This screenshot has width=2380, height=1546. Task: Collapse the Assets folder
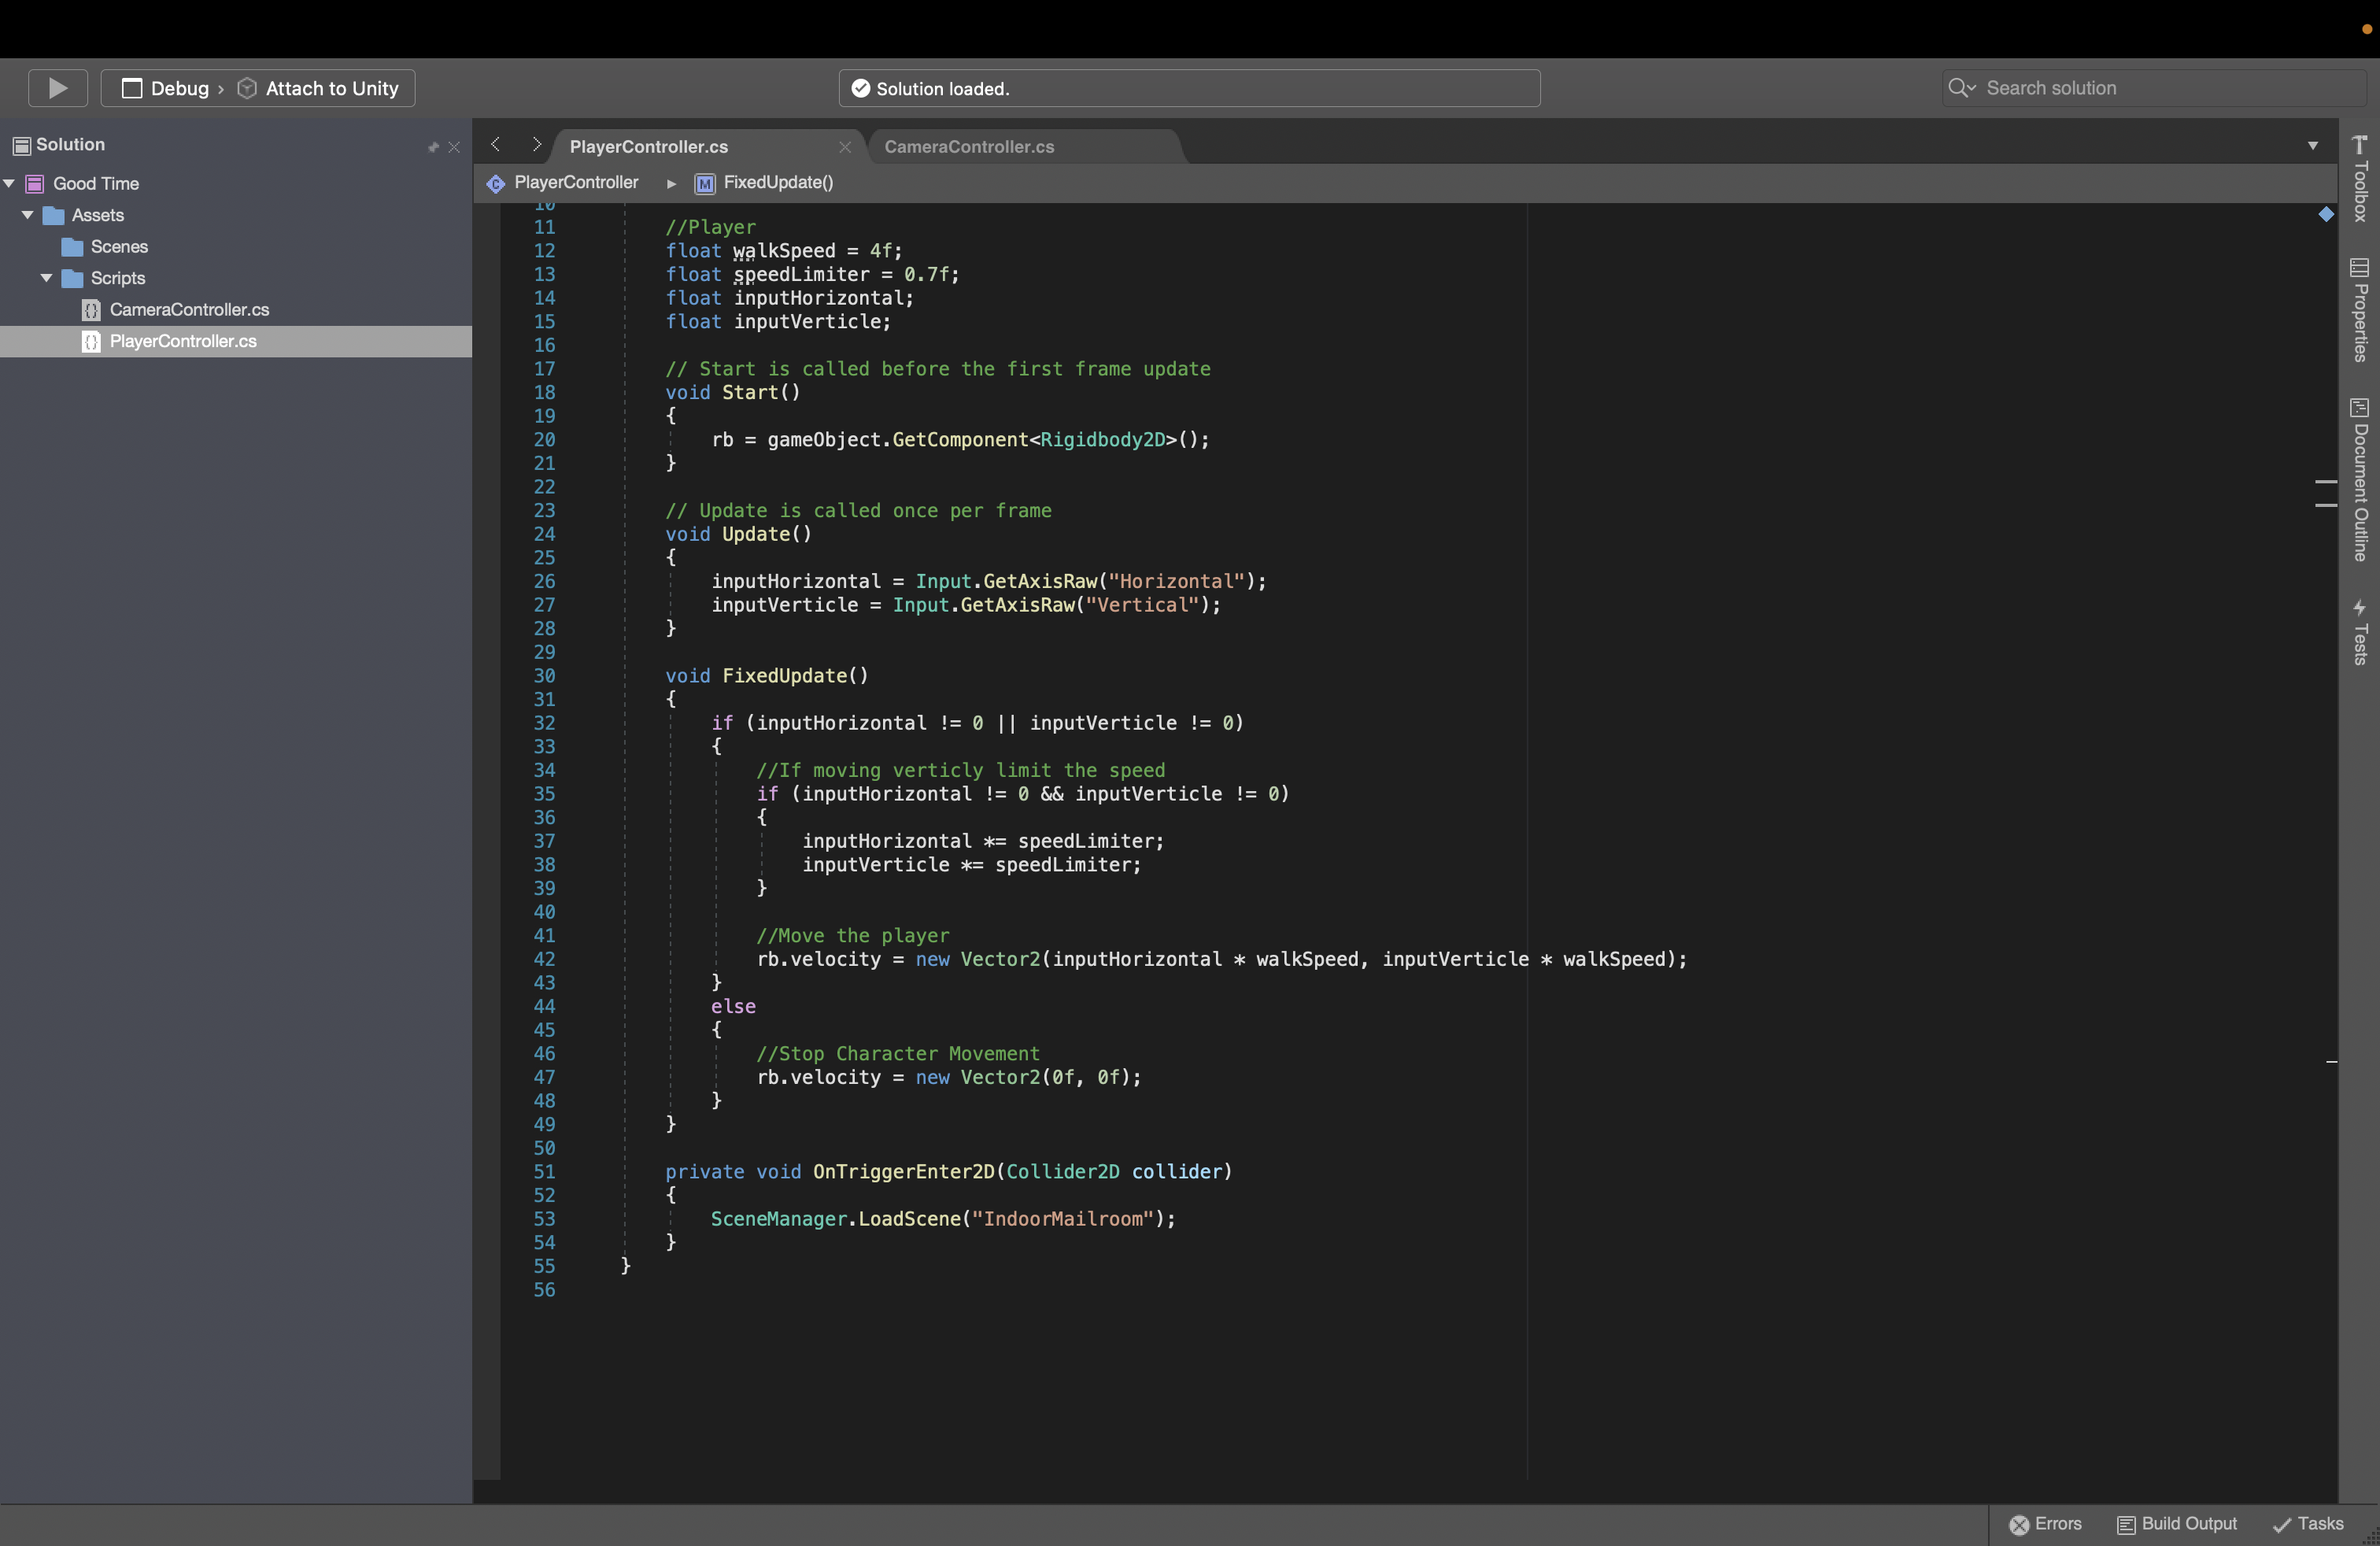[x=28, y=215]
